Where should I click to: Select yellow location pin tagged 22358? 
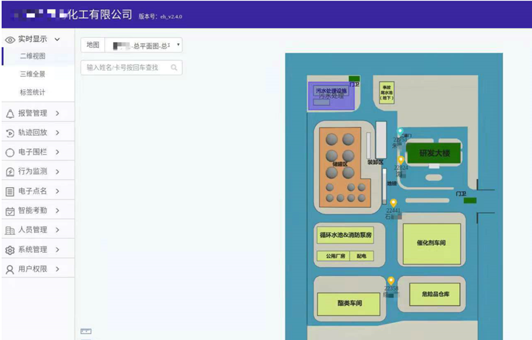tap(391, 280)
